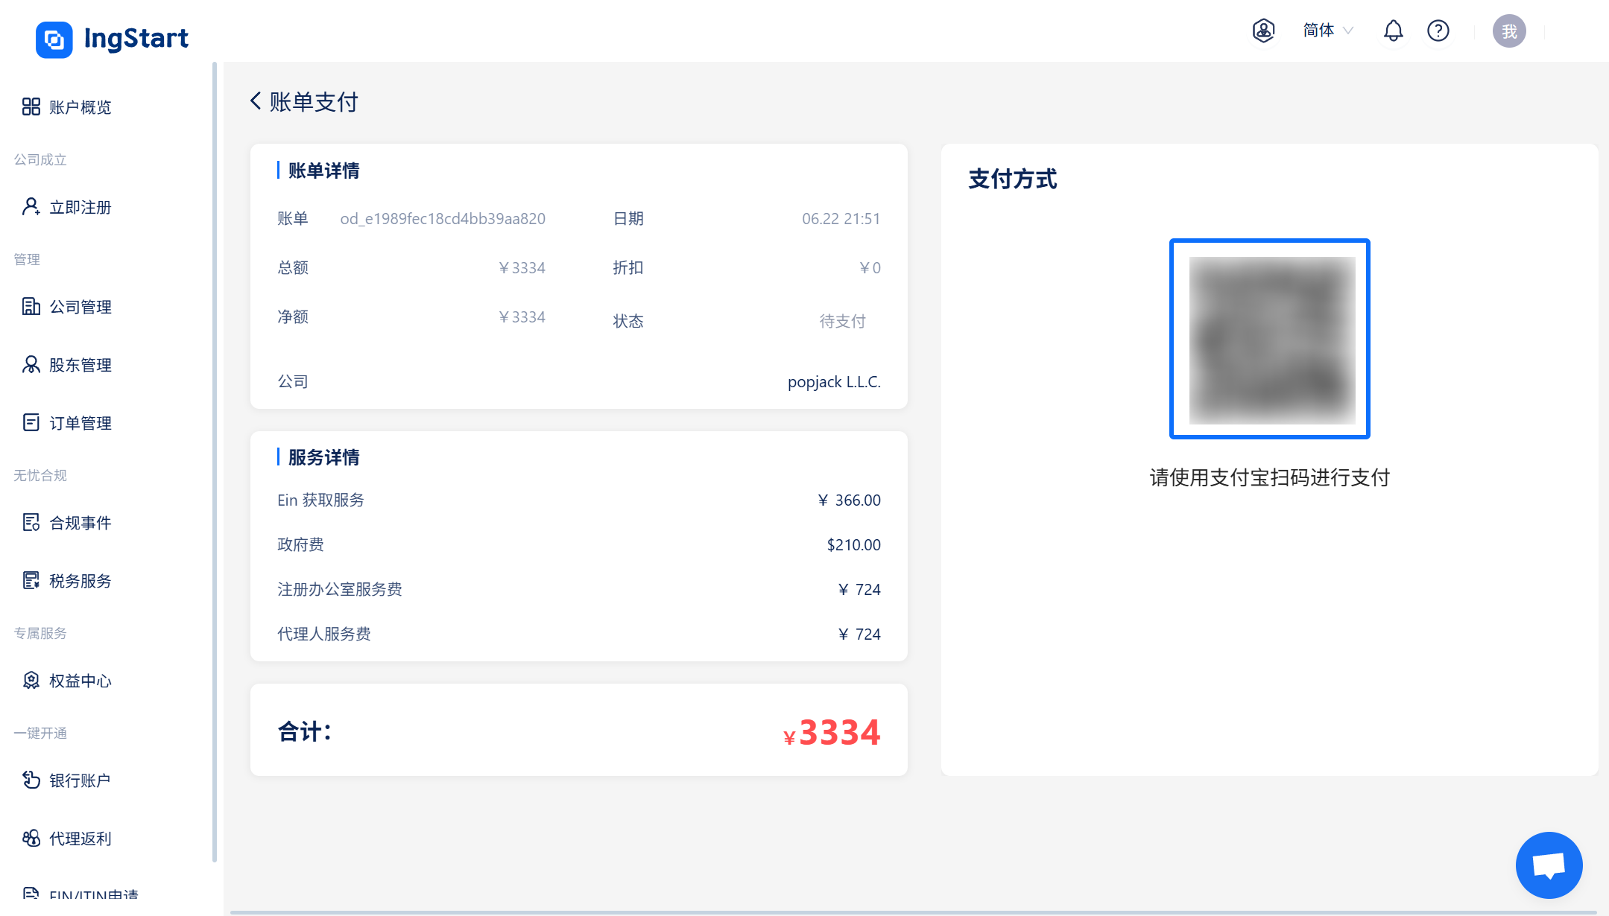Open 订单管理 menu item

[80, 423]
